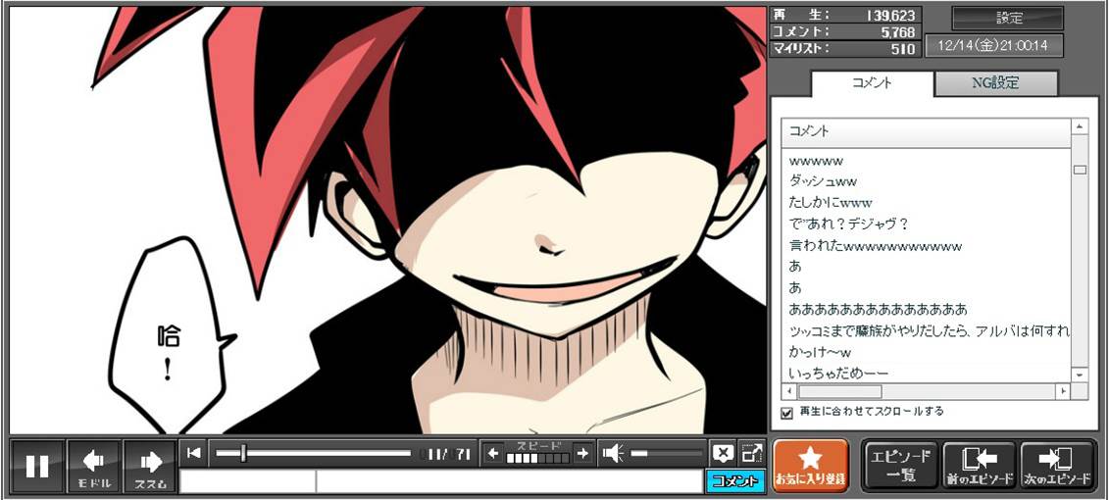
Task: Go to the next episode
Action: pos(1057,466)
